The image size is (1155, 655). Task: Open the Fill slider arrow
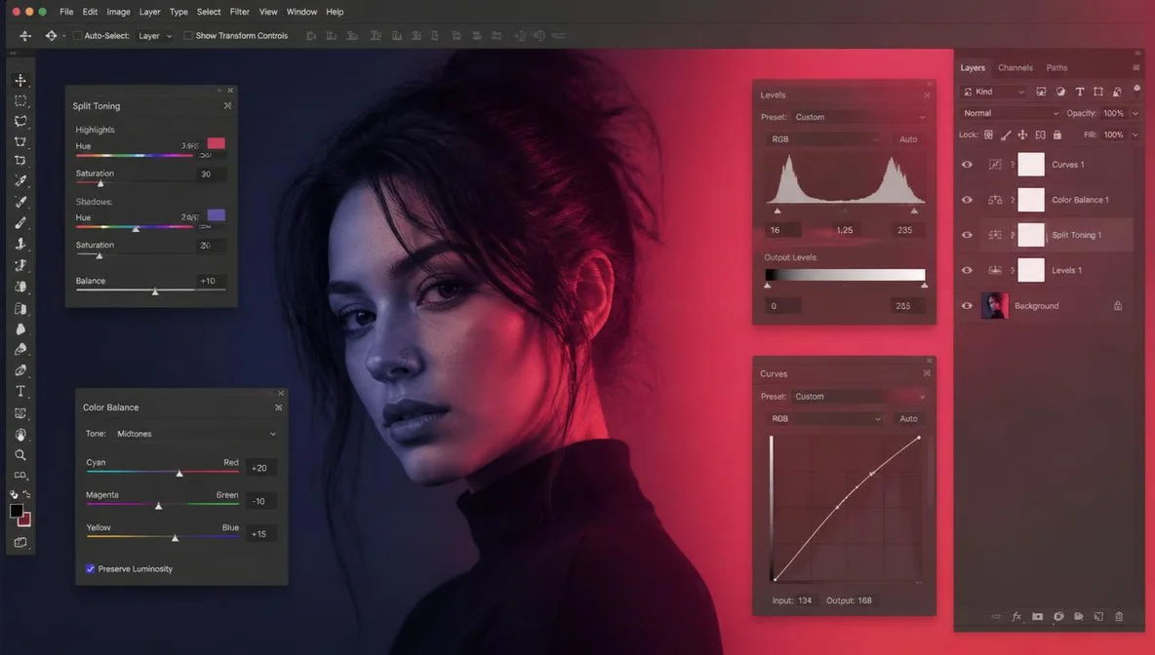(1135, 135)
